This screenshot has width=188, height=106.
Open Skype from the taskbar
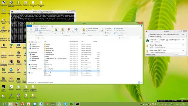tap(65, 104)
